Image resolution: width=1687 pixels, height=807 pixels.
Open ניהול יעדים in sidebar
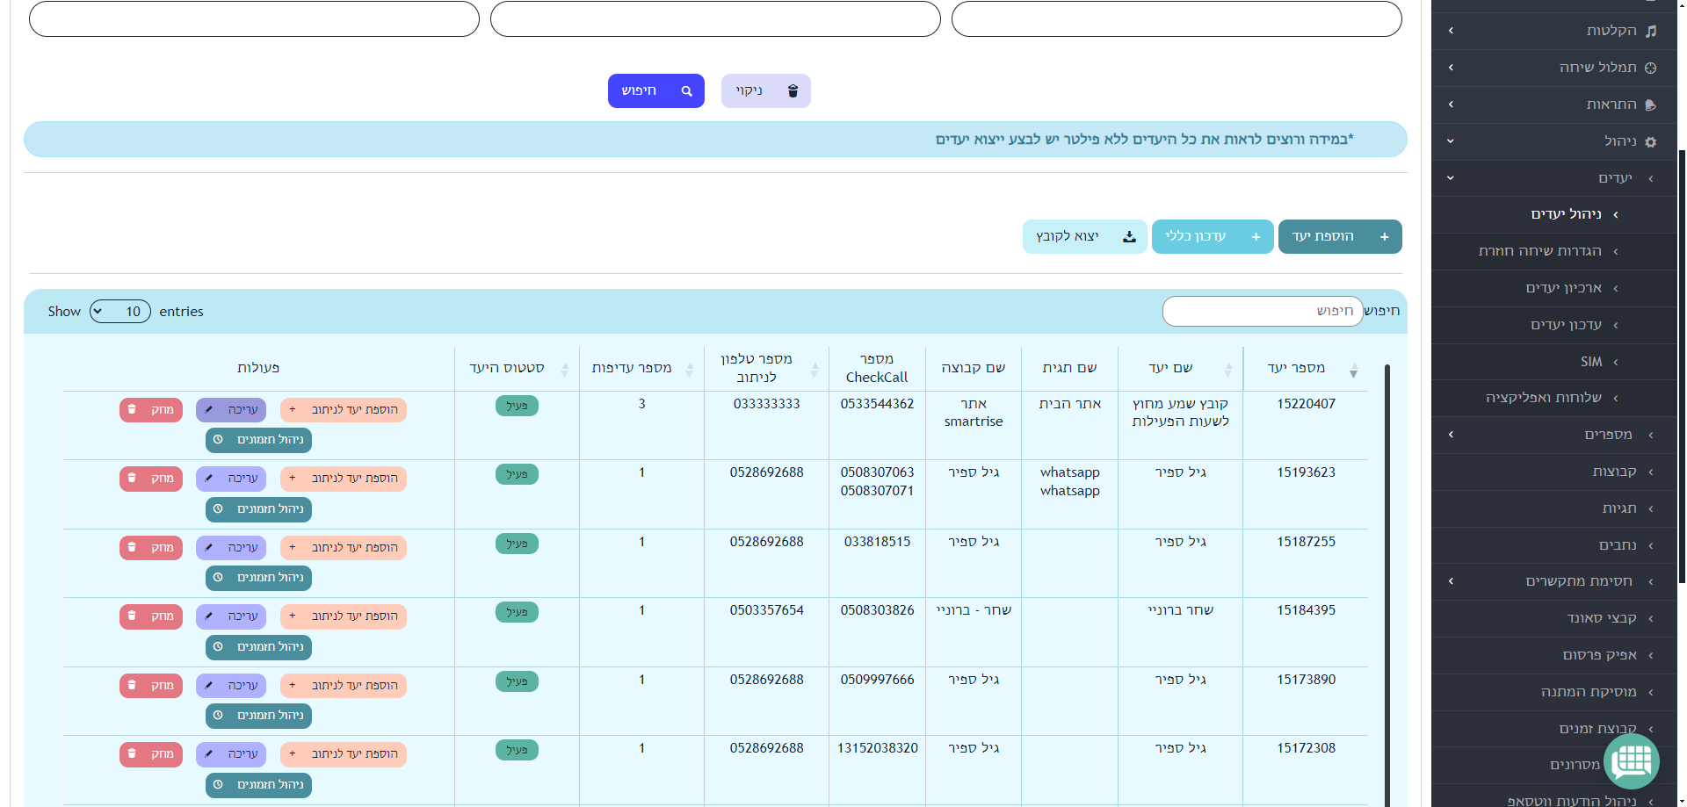[1553, 214]
